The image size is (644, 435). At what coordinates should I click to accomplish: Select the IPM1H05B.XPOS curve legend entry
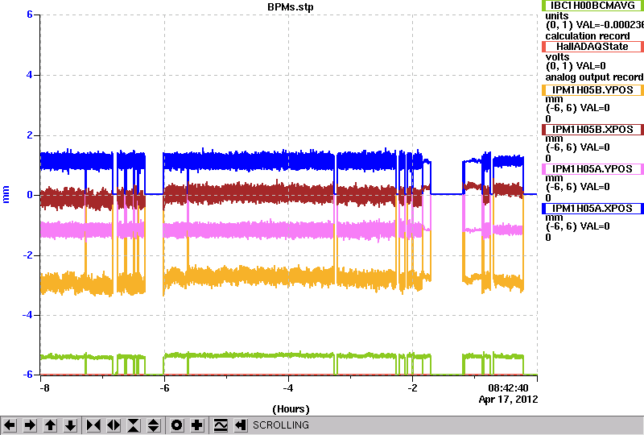(x=592, y=130)
